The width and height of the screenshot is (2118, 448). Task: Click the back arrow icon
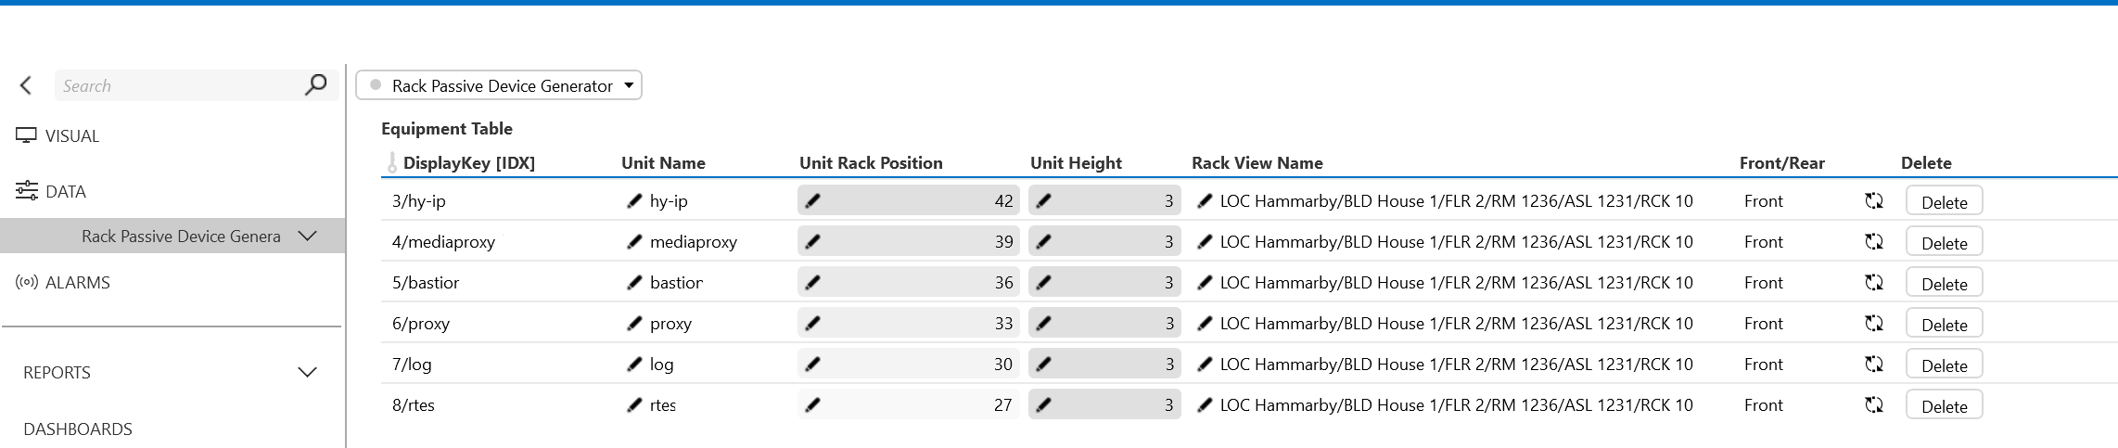pos(26,85)
